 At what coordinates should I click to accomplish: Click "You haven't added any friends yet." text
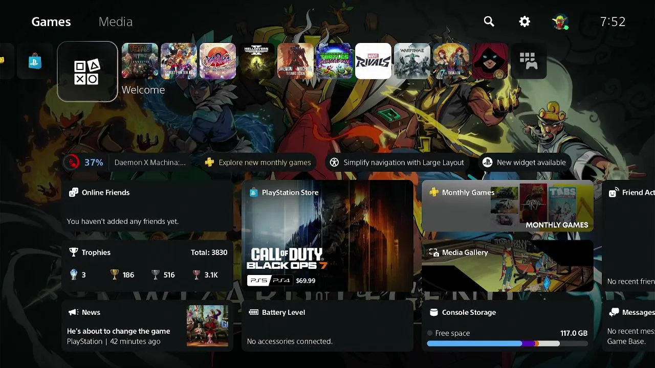pyautogui.click(x=123, y=221)
